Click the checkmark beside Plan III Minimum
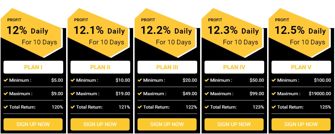The height and width of the screenshot is (134, 335). [x=140, y=80]
